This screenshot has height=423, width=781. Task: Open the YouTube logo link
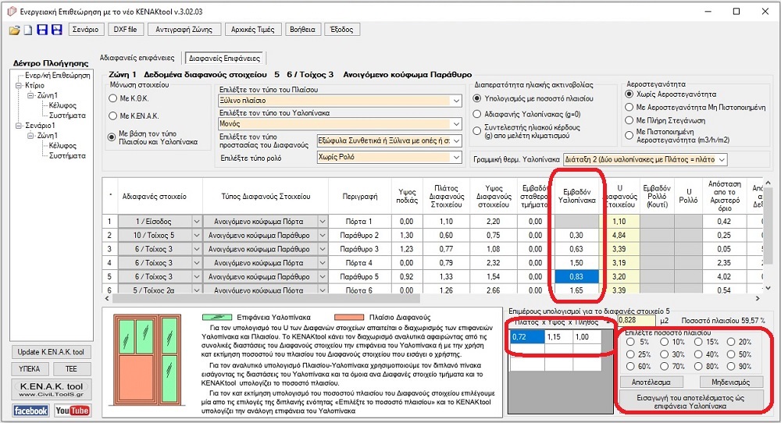pos(72,411)
